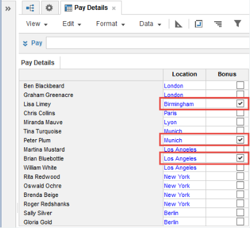The image size is (250, 228).
Task: Click the filter funnel icon
Action: [x=238, y=24]
